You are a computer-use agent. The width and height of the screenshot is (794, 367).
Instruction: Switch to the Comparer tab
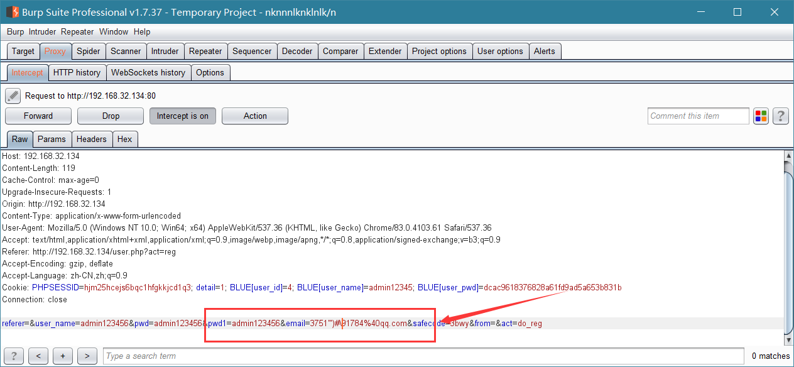[x=340, y=52]
